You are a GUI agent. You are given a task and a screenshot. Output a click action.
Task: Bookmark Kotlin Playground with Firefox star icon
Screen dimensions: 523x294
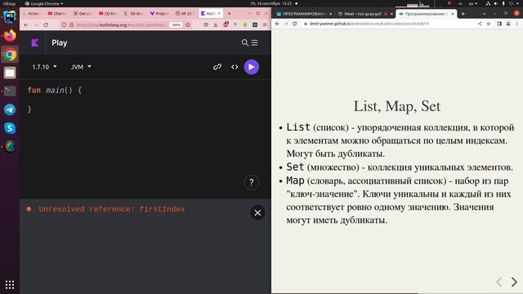pos(188,24)
